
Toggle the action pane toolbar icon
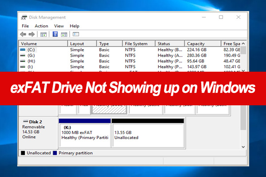pyautogui.click(x=64, y=35)
